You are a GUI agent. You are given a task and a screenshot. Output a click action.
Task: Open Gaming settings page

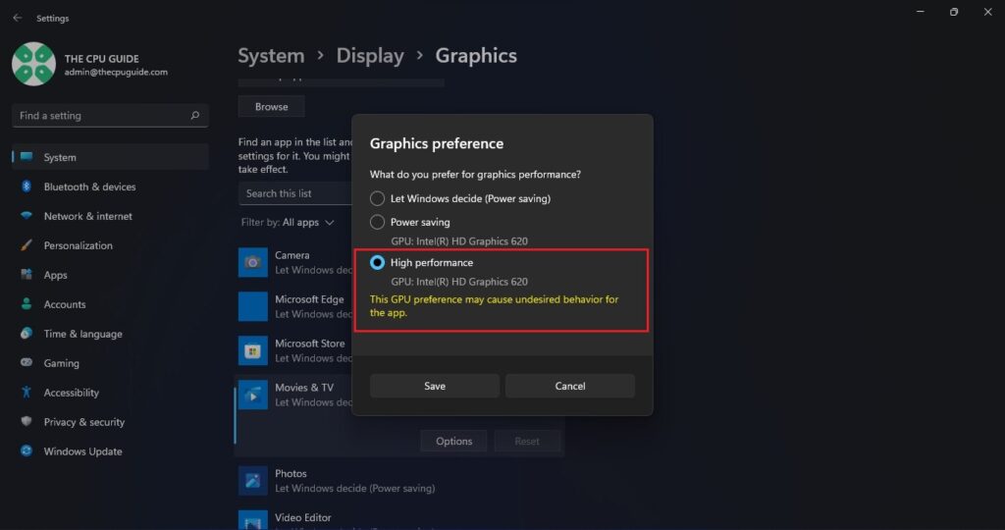coord(110,363)
